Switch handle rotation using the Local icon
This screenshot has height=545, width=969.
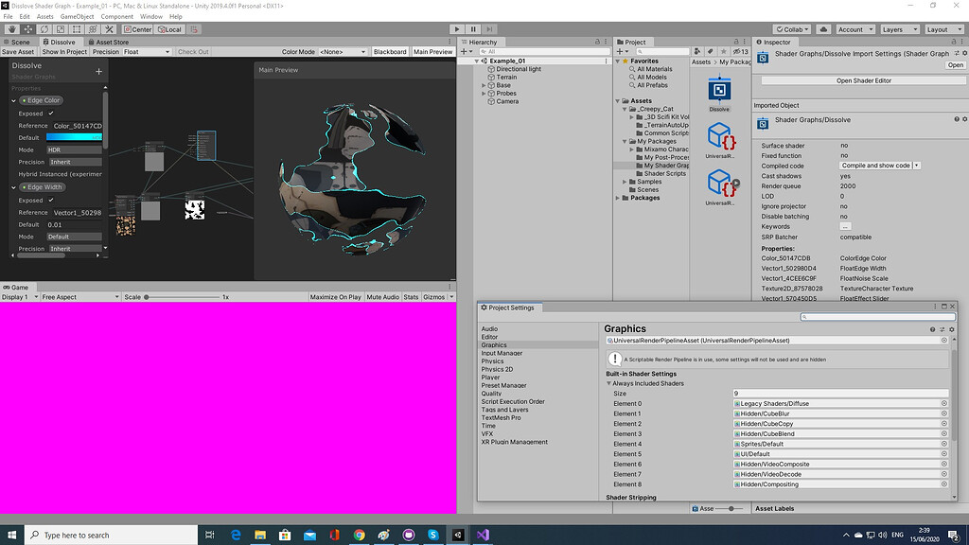(169, 29)
